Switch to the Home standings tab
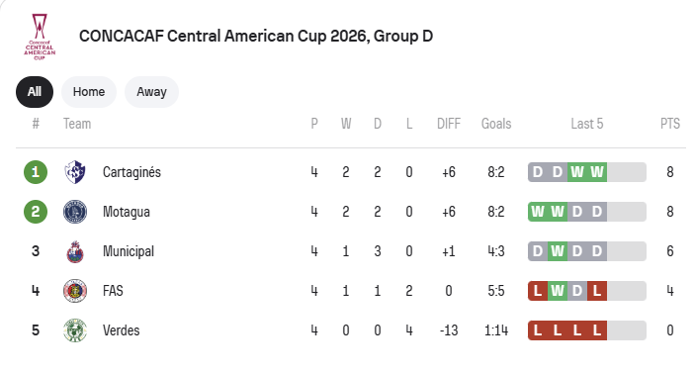This screenshot has width=695, height=374. (x=89, y=92)
